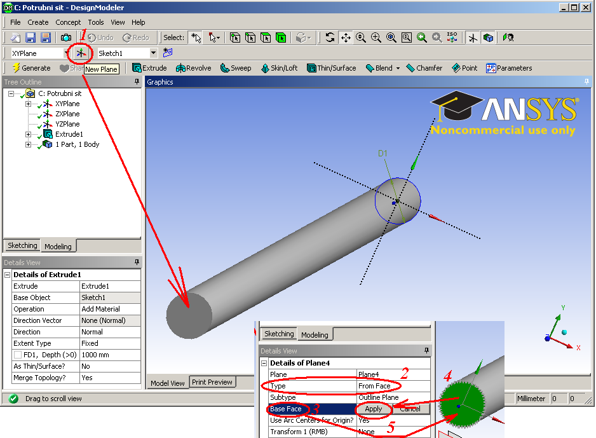Click the Revolve tool
This screenshot has height=438, width=596.
pos(193,68)
